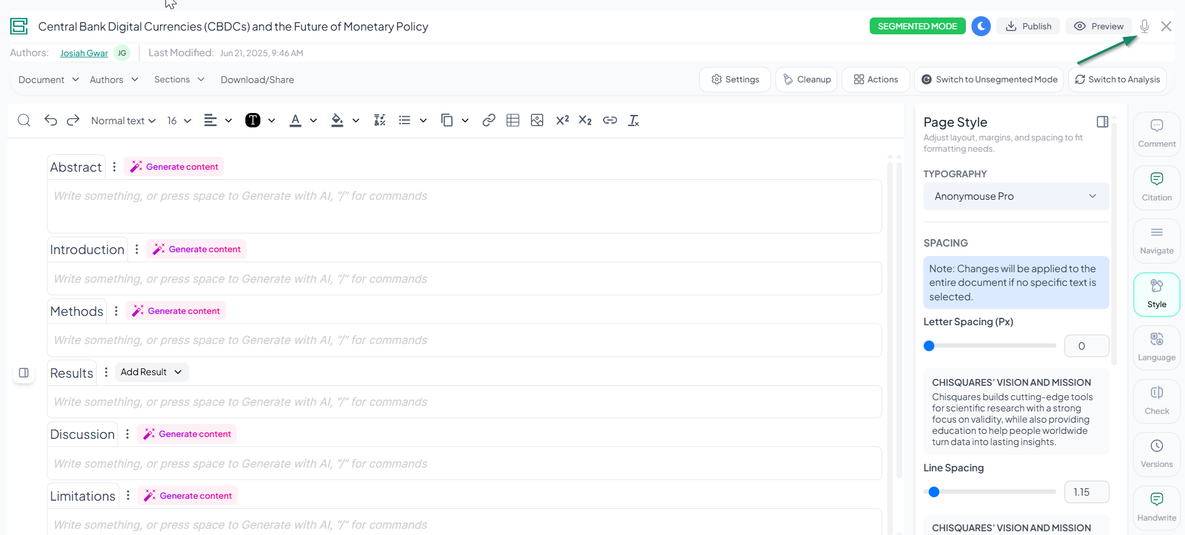This screenshot has width=1185, height=535.
Task: Open the Citation sidebar panel
Action: pyautogui.click(x=1156, y=187)
